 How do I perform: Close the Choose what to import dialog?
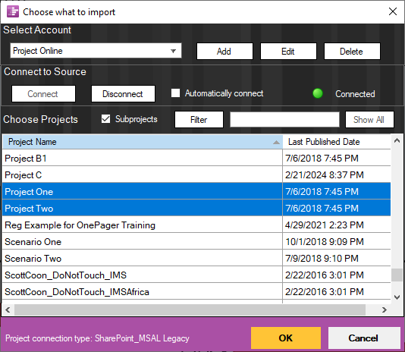393,11
